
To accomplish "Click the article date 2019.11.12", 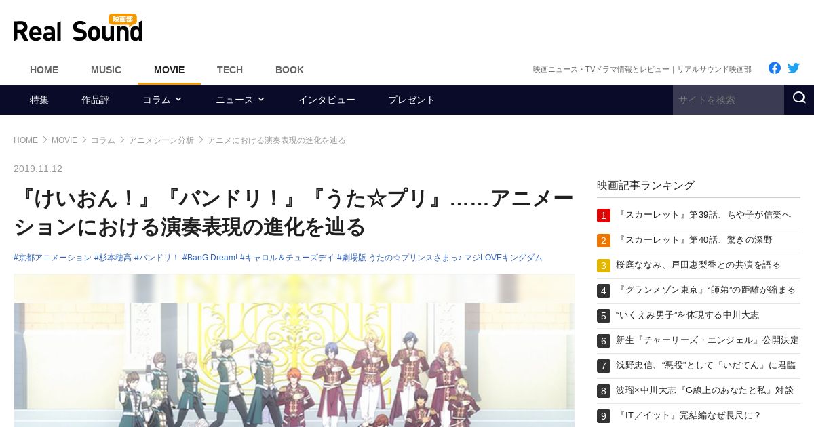I will coord(38,169).
